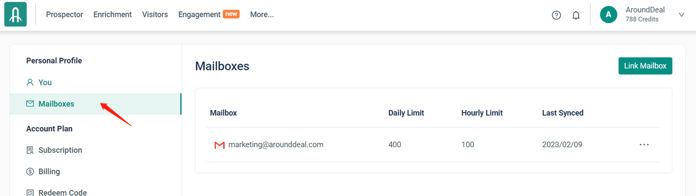
Task: Click the receipt icon next to Subscription
Action: point(30,150)
